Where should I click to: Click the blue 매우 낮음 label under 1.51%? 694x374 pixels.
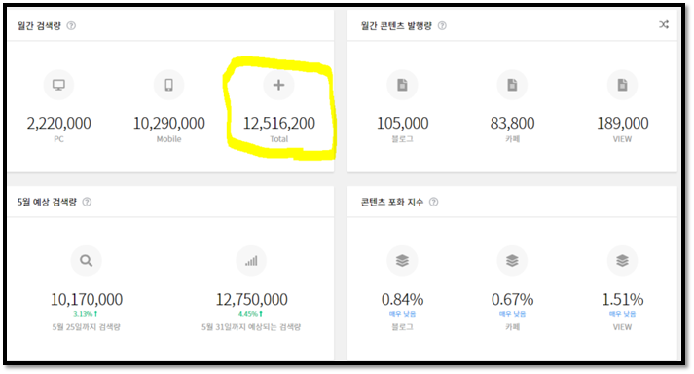tap(622, 314)
